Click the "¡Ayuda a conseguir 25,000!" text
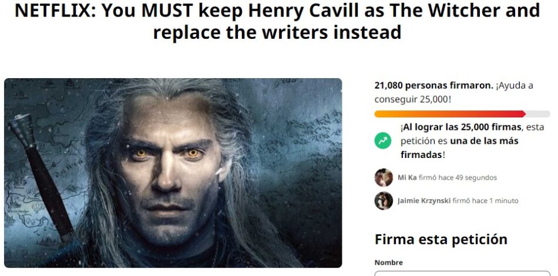 (454, 93)
